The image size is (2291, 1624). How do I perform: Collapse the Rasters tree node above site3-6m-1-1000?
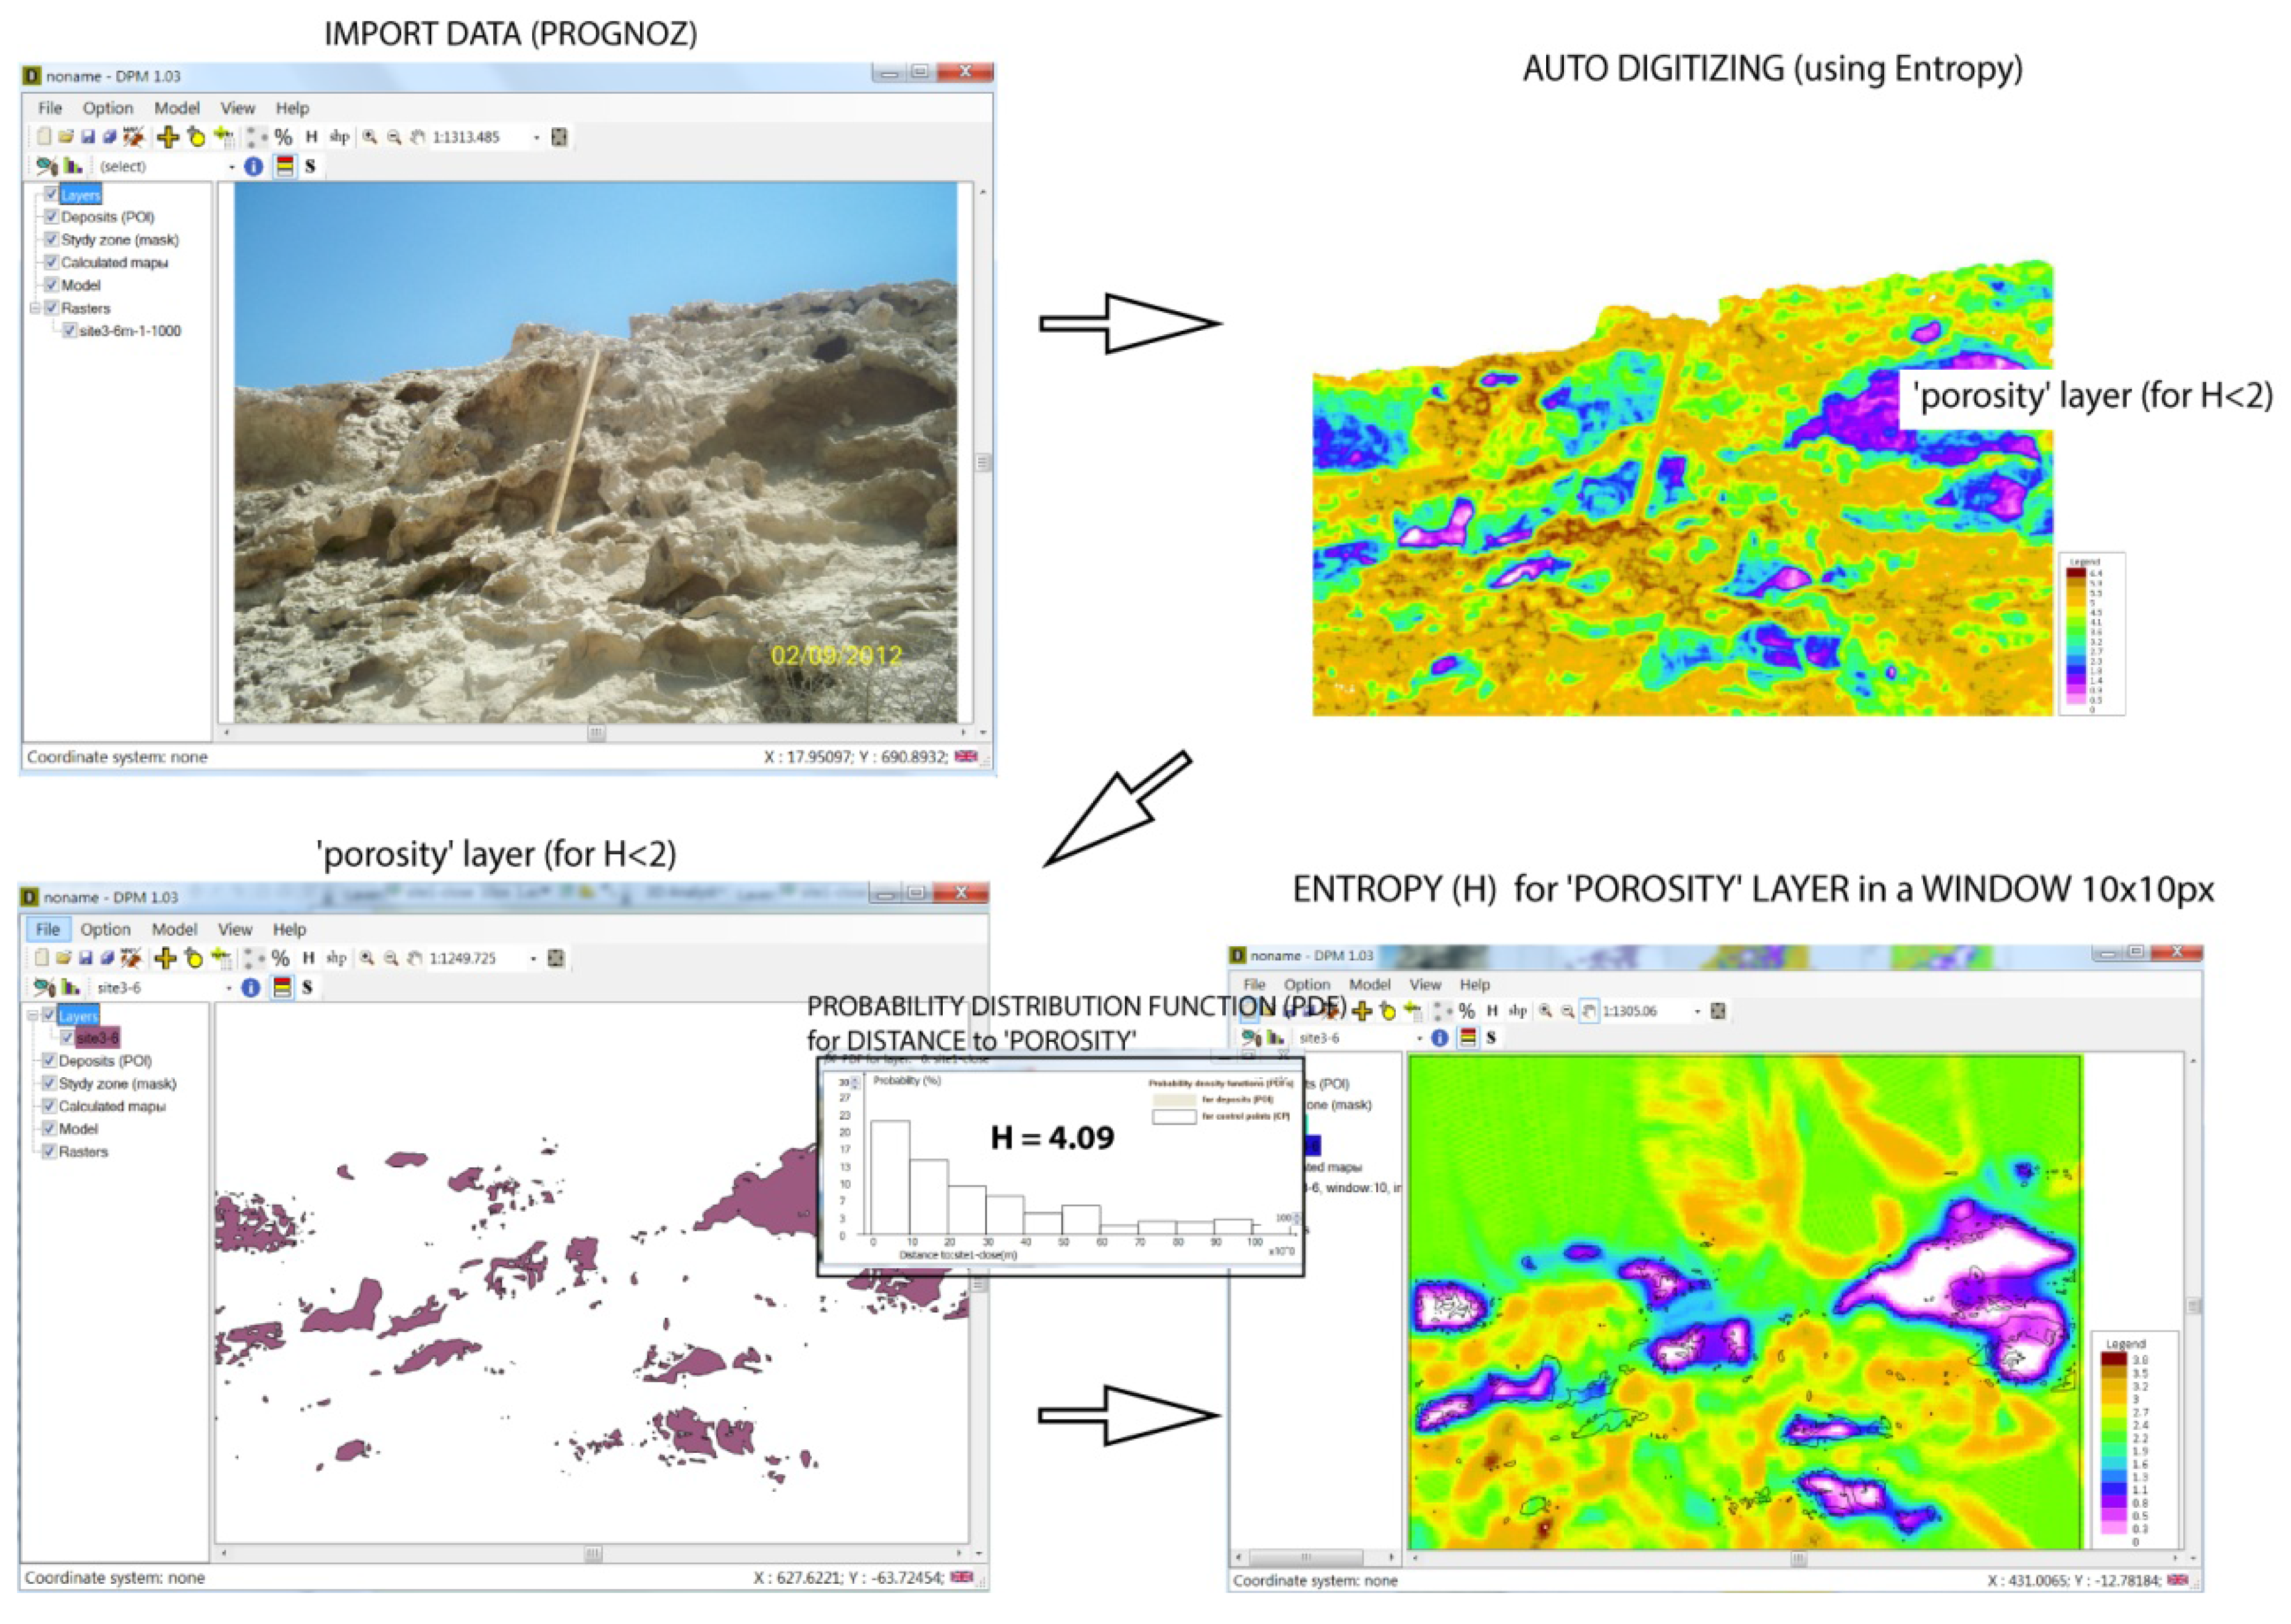[x=35, y=308]
